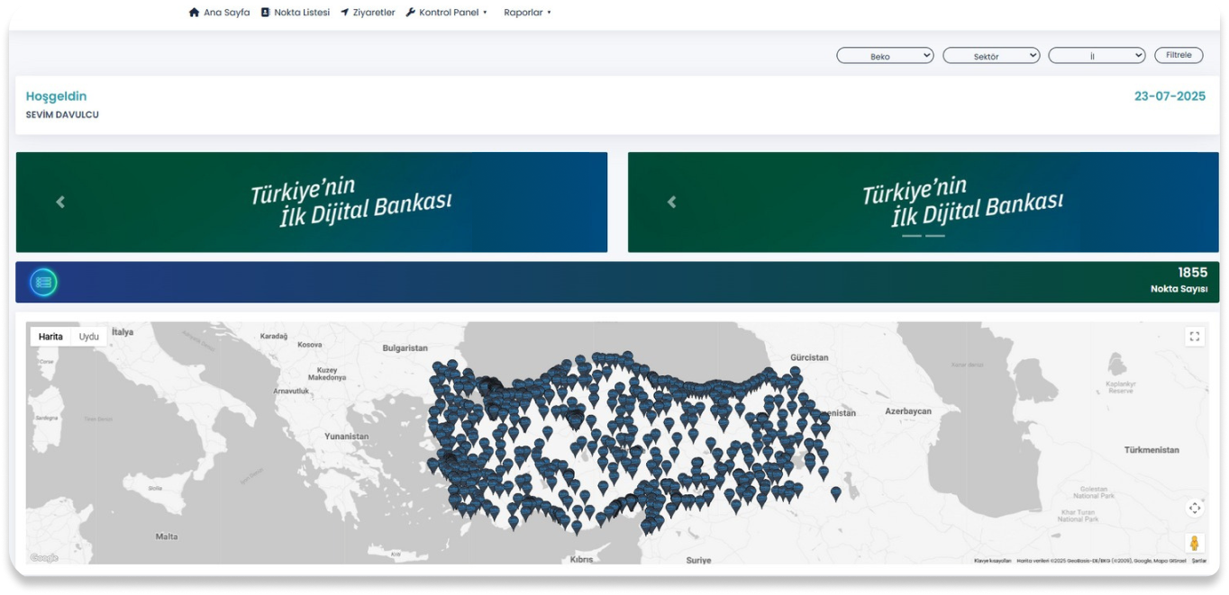Image resolution: width=1229 pixels, height=595 pixels.
Task: Switch map to Uydu satellite view
Action: click(x=88, y=337)
